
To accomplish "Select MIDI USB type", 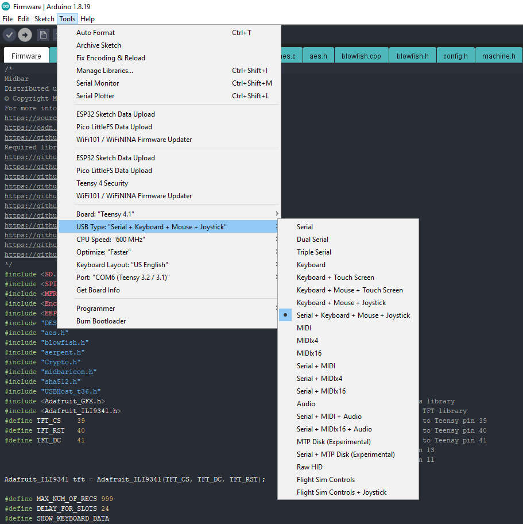I will coord(348,328).
